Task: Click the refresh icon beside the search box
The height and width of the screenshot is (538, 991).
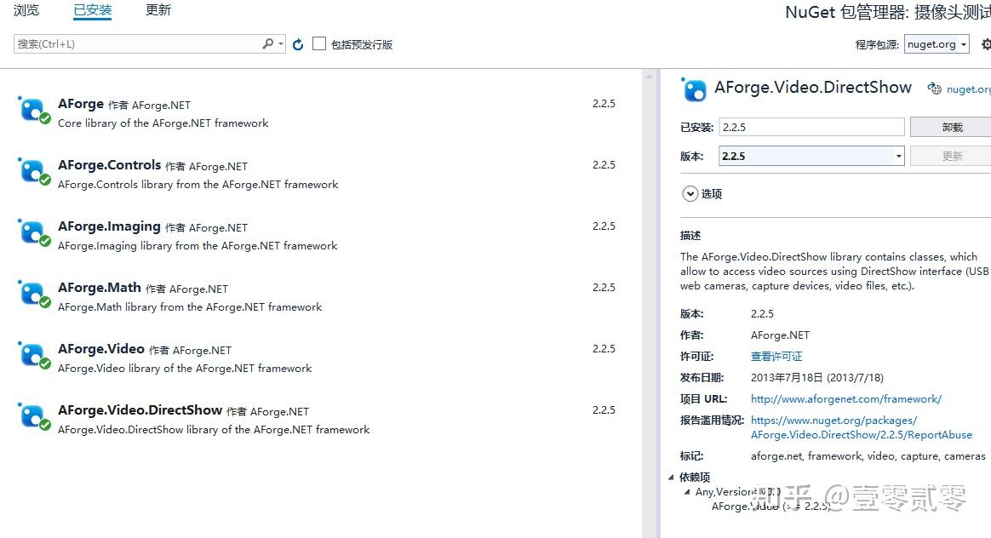Action: pos(297,43)
